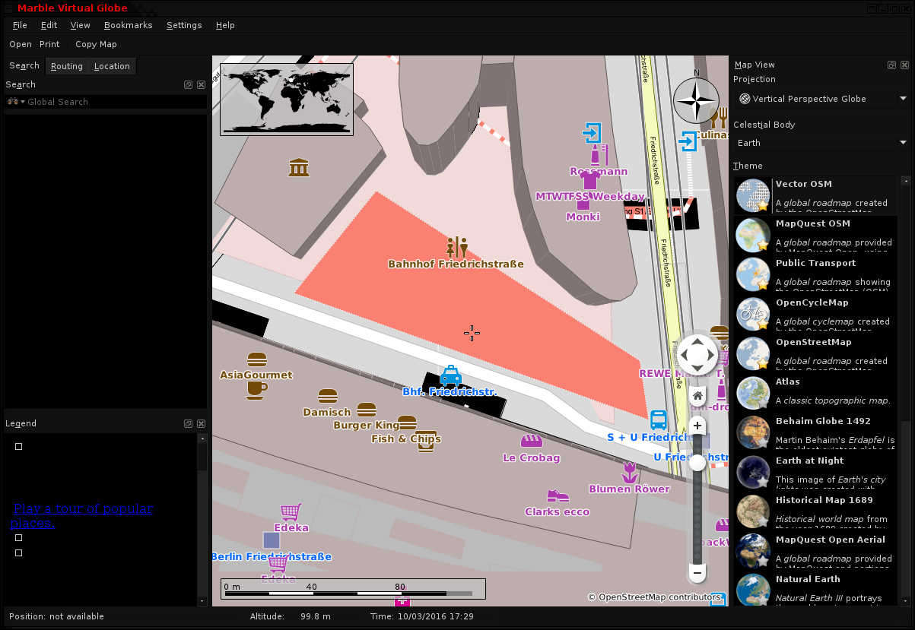Click the shoe icon above Clarks ecco
915x630 pixels.
(558, 495)
